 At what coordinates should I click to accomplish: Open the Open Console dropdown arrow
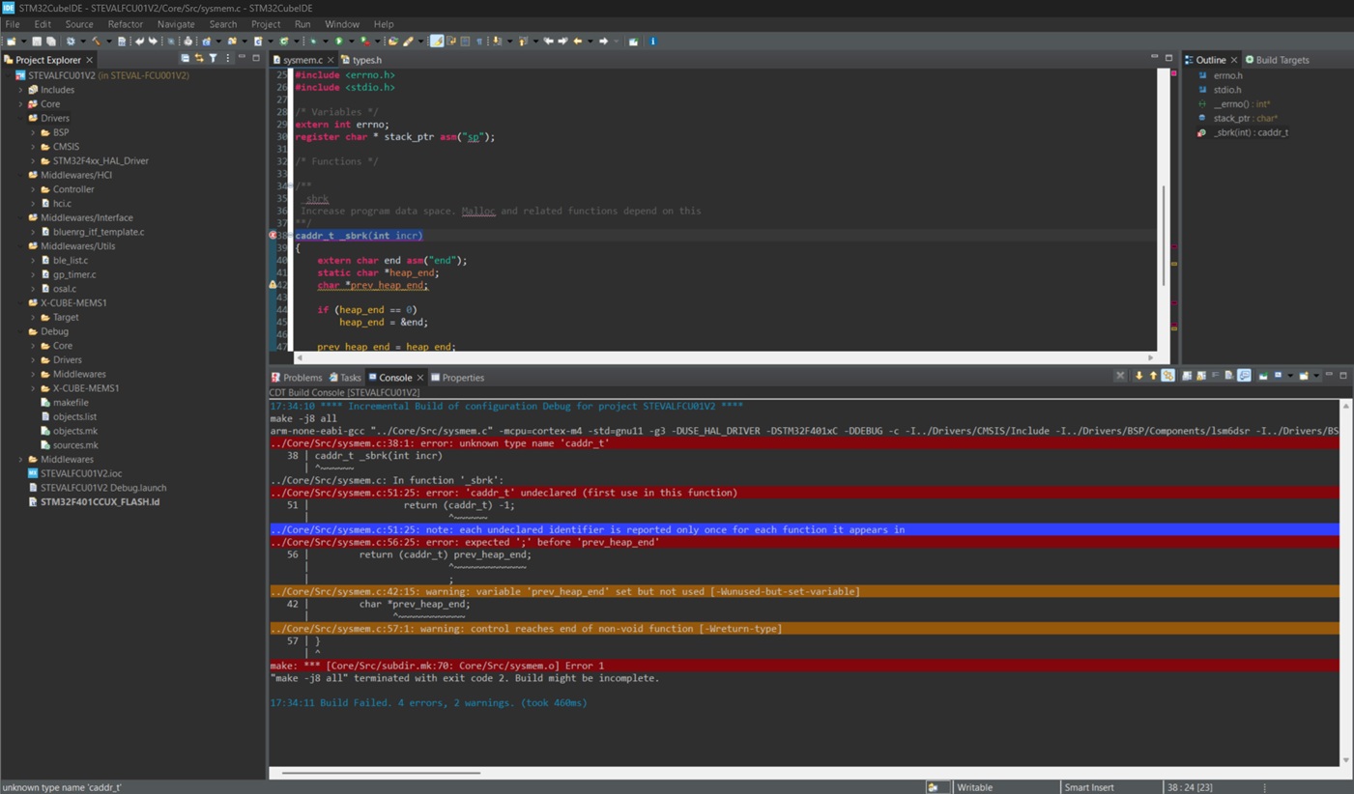pos(1315,377)
